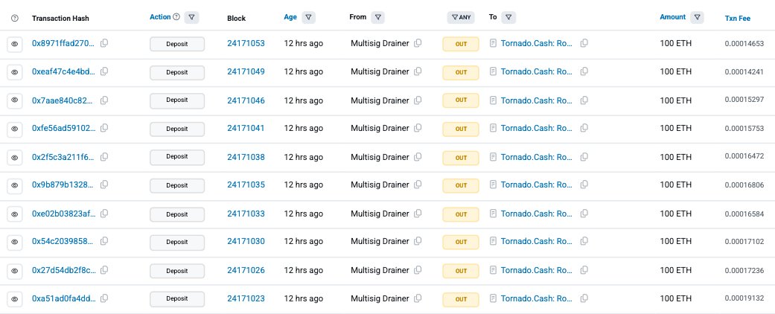775x314 pixels.
Task: Copy hash of transaction 0x7aae840c82
Action: point(104,100)
